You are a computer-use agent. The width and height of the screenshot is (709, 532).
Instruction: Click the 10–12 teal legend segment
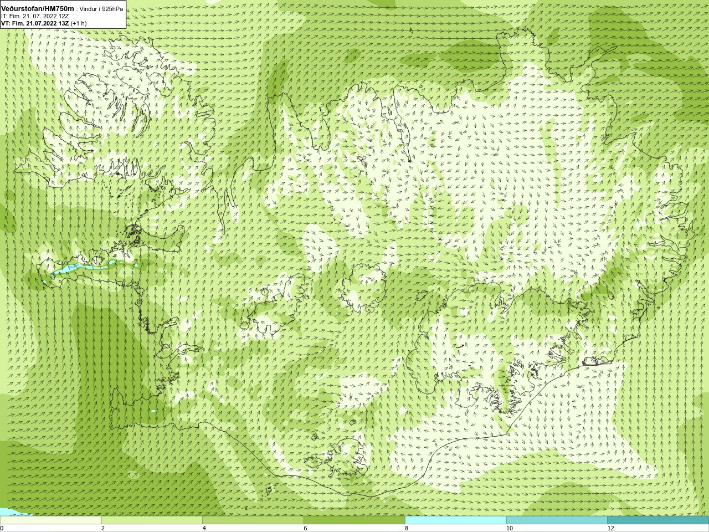tap(557, 520)
